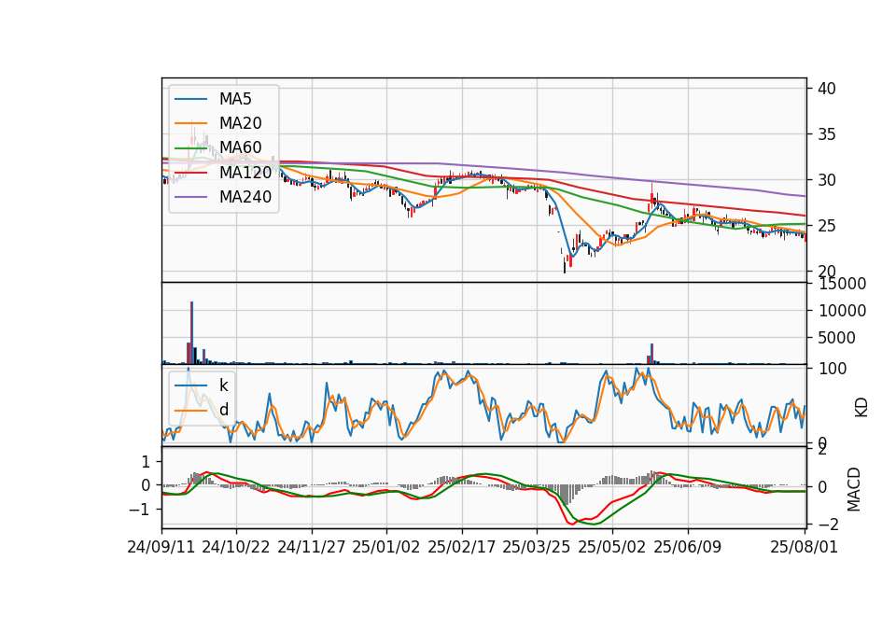The image size is (896, 644).
Task: Click the 40 price axis tick label
Action: (827, 89)
